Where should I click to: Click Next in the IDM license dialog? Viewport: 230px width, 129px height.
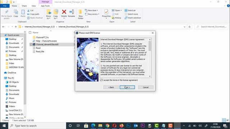click(127, 87)
